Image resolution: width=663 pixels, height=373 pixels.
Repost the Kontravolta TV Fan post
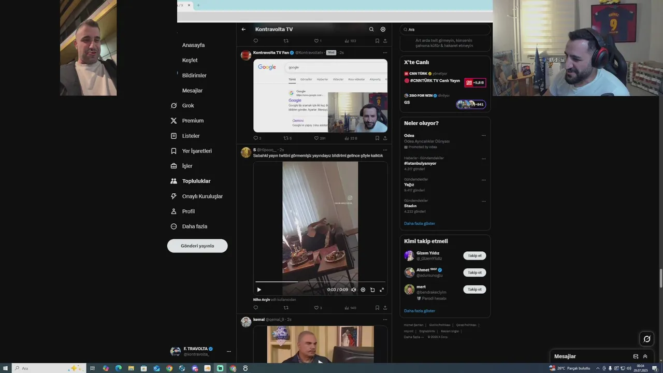(286, 138)
